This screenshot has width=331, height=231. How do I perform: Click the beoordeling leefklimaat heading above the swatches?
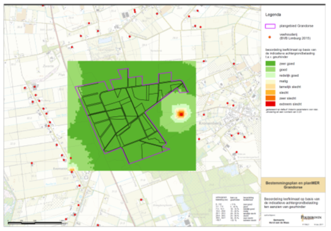coord(291,54)
